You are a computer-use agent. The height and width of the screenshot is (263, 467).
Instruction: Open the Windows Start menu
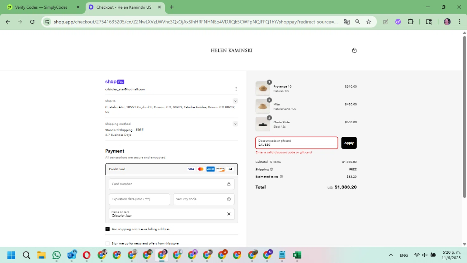pyautogui.click(x=11, y=255)
